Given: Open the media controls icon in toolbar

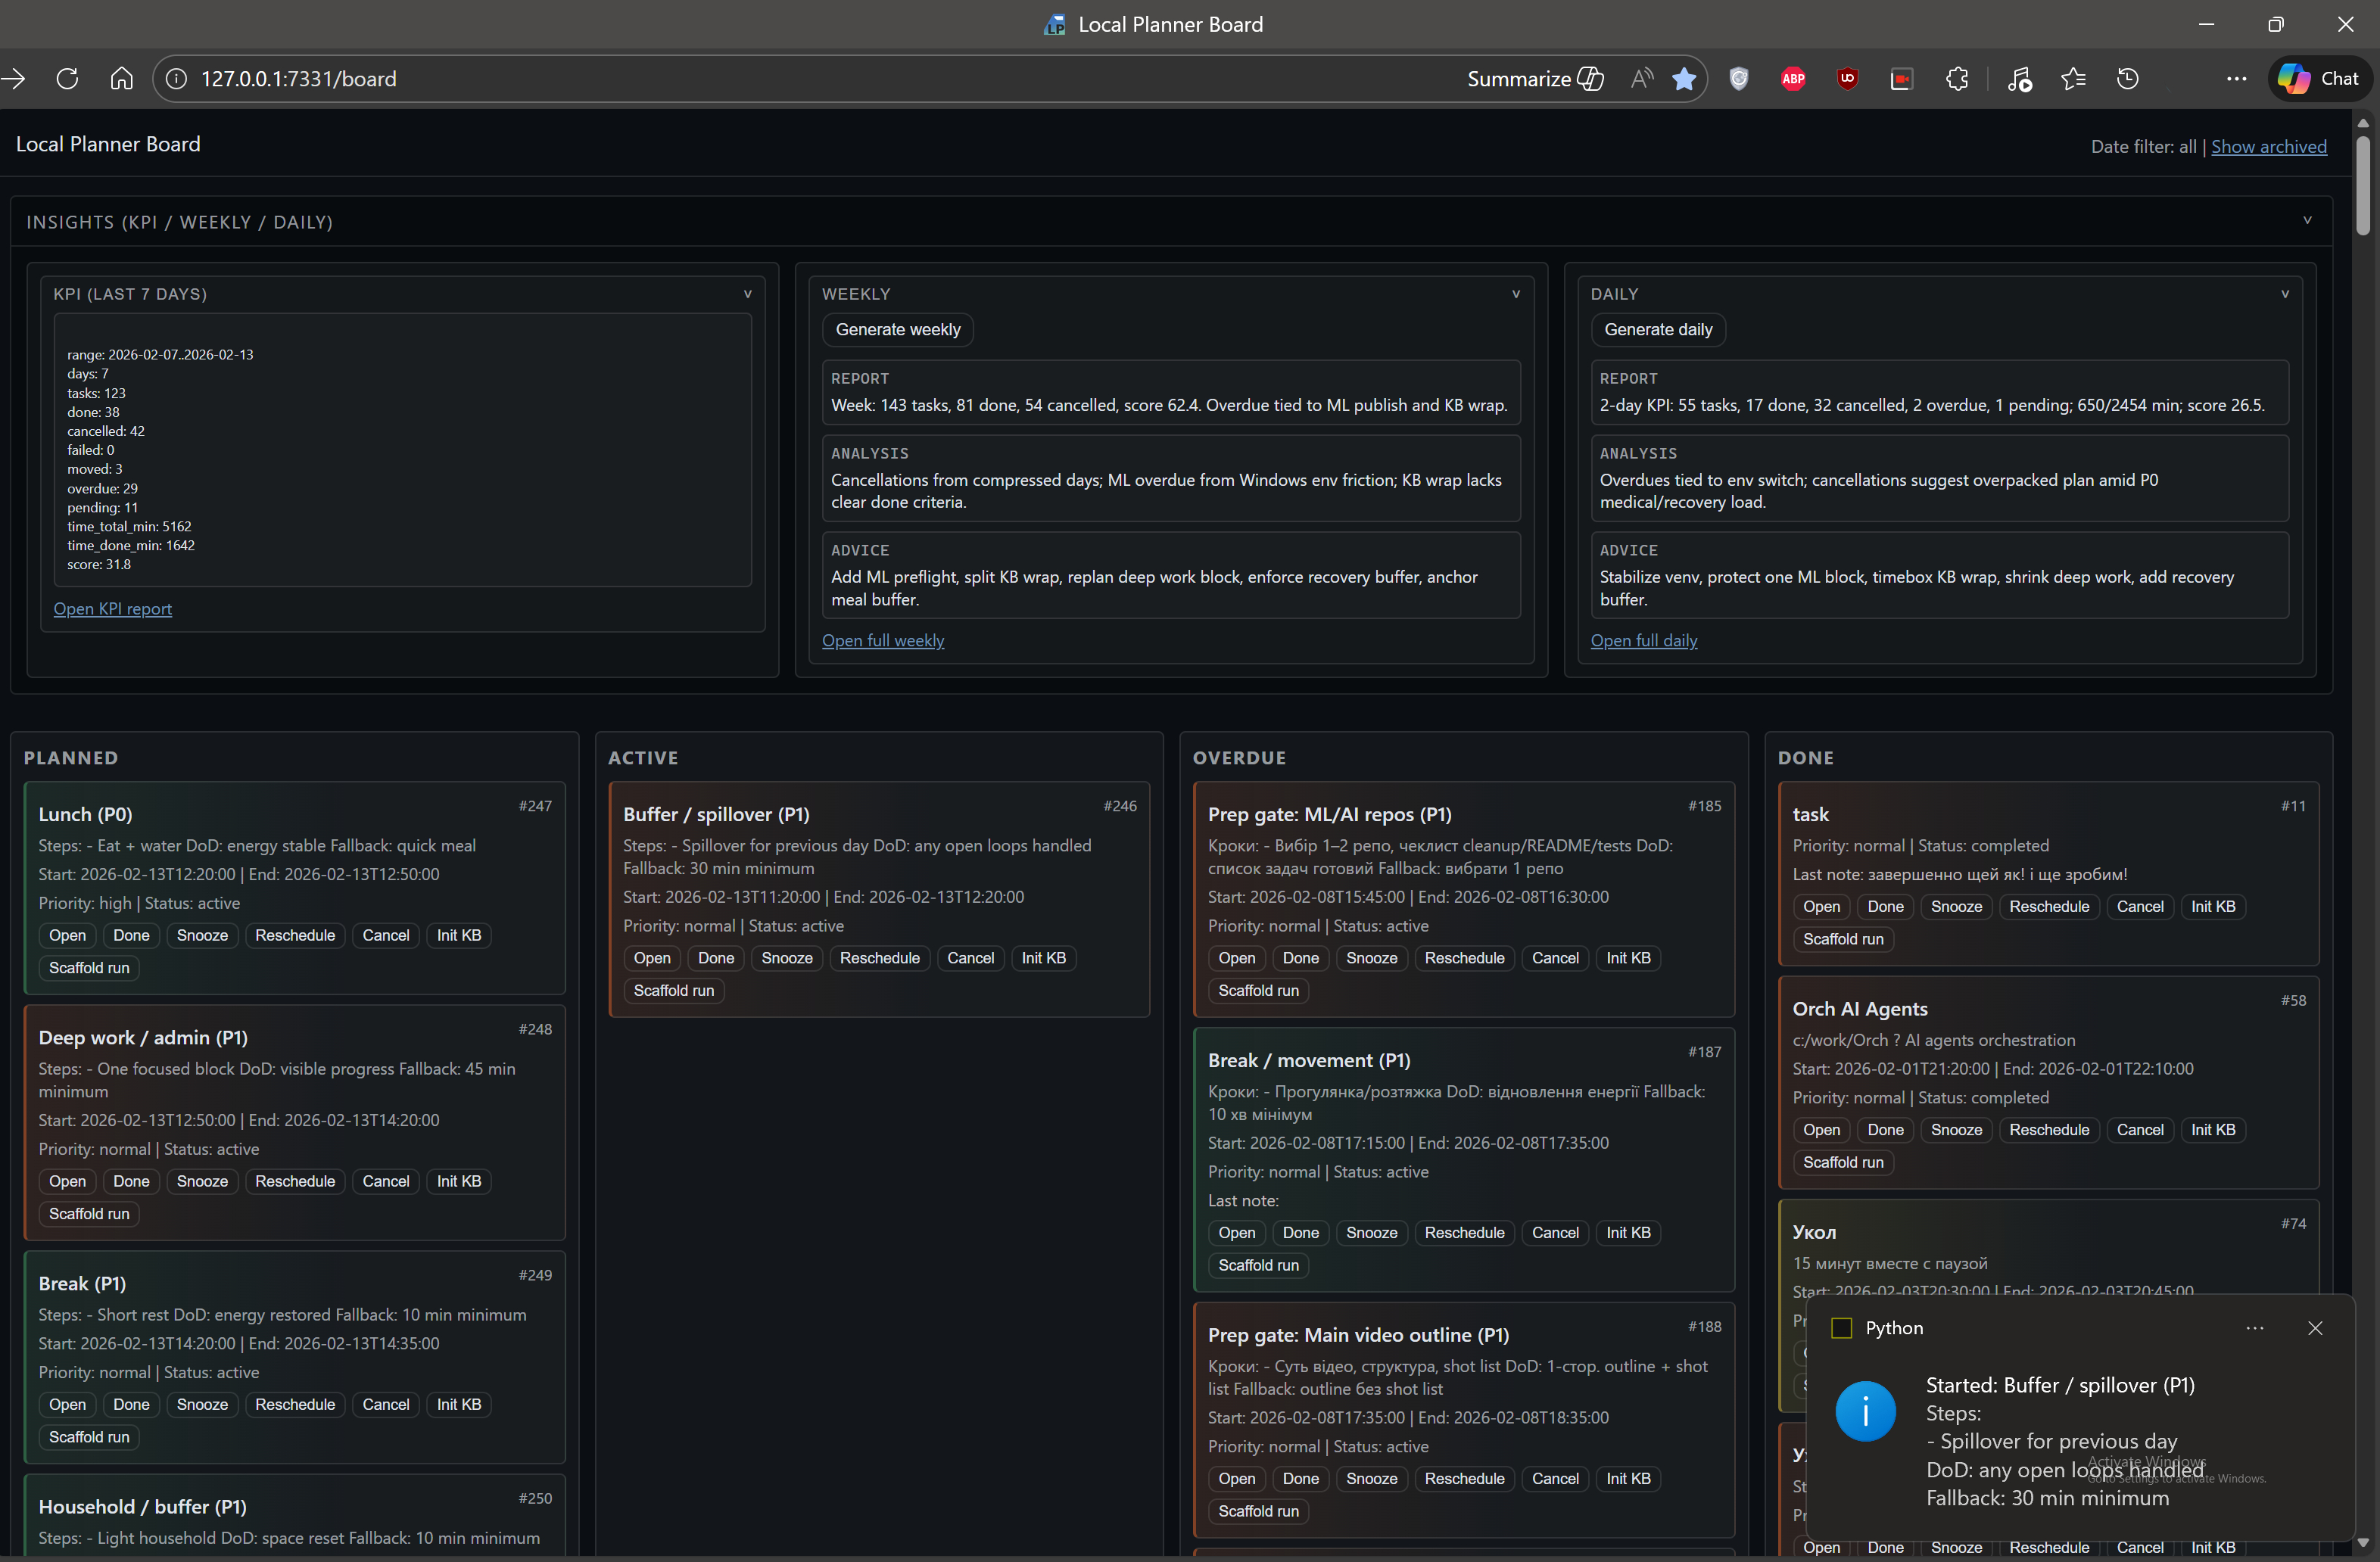Looking at the screenshot, I should (2020, 79).
